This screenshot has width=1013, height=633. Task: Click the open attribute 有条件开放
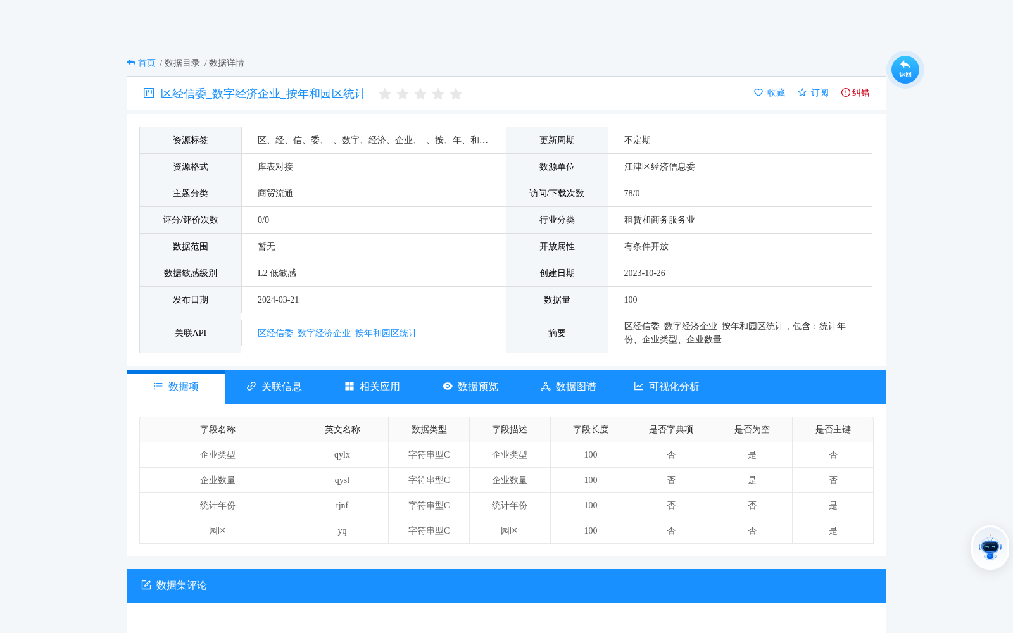(646, 246)
